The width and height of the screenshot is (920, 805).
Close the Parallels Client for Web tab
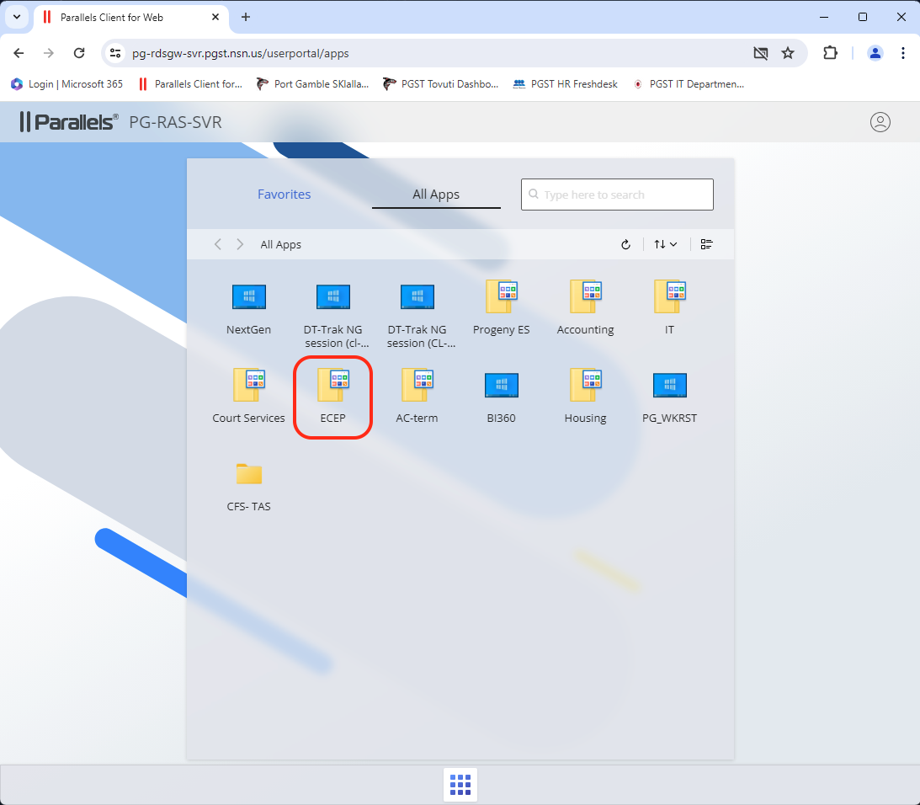coord(215,17)
